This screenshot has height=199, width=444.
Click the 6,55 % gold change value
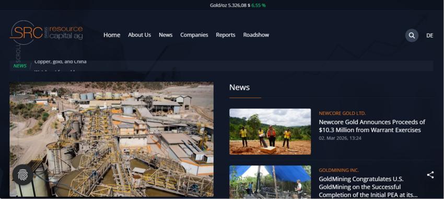point(259,5)
